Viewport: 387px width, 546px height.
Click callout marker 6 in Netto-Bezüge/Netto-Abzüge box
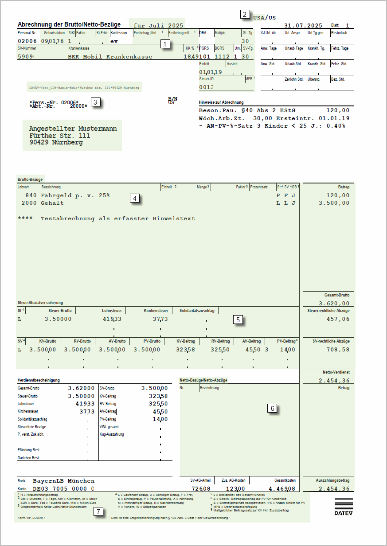coord(273,408)
